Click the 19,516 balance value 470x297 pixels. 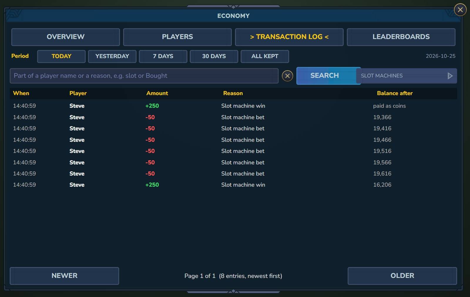pos(382,151)
